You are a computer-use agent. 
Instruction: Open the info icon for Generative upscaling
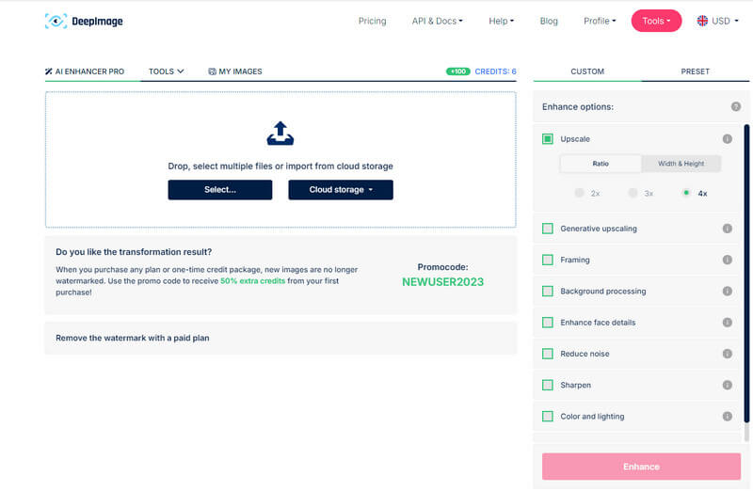click(x=727, y=229)
